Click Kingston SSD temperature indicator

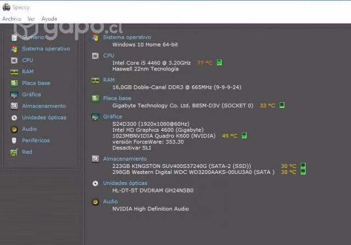pyautogui.click(x=303, y=166)
